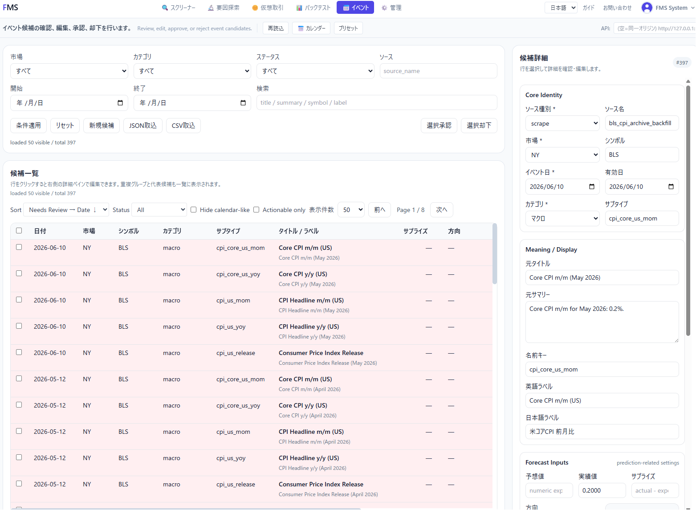Switch to the イベント events tab
This screenshot has height=510, width=696.
coord(355,8)
